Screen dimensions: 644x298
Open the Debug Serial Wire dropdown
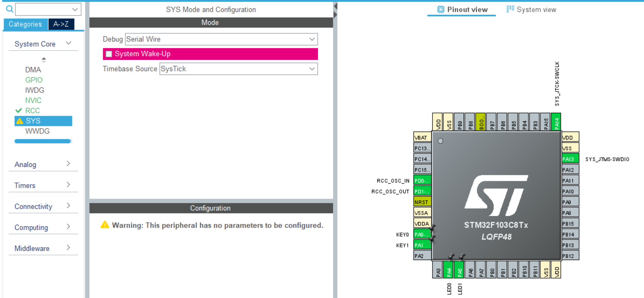point(221,39)
